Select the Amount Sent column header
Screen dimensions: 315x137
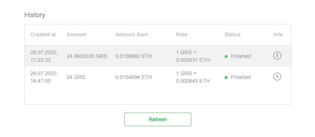tap(132, 34)
